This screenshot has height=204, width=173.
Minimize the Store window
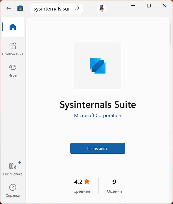133,6
